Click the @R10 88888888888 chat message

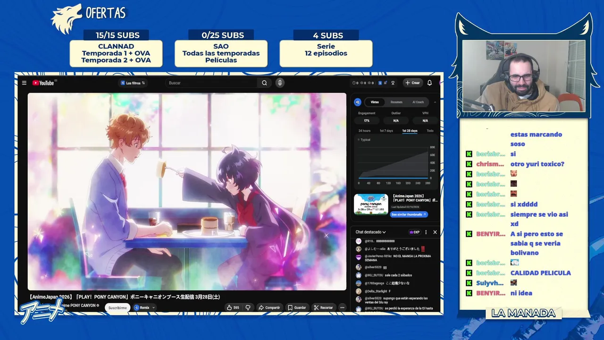pyautogui.click(x=375, y=241)
